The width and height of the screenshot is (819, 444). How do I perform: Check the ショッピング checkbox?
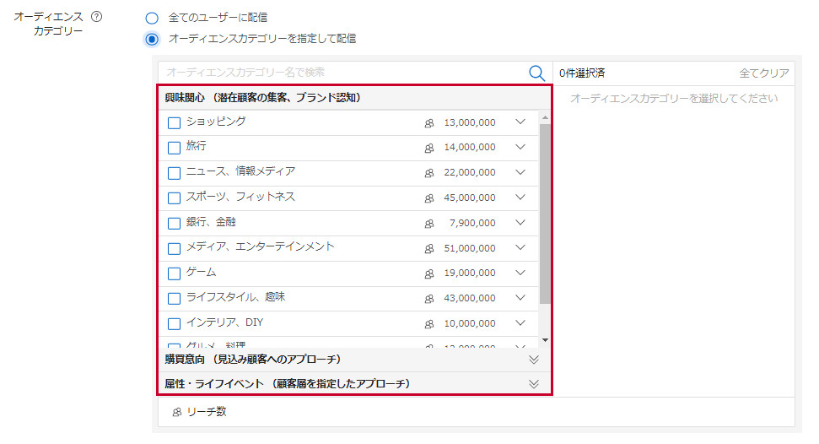(x=174, y=123)
